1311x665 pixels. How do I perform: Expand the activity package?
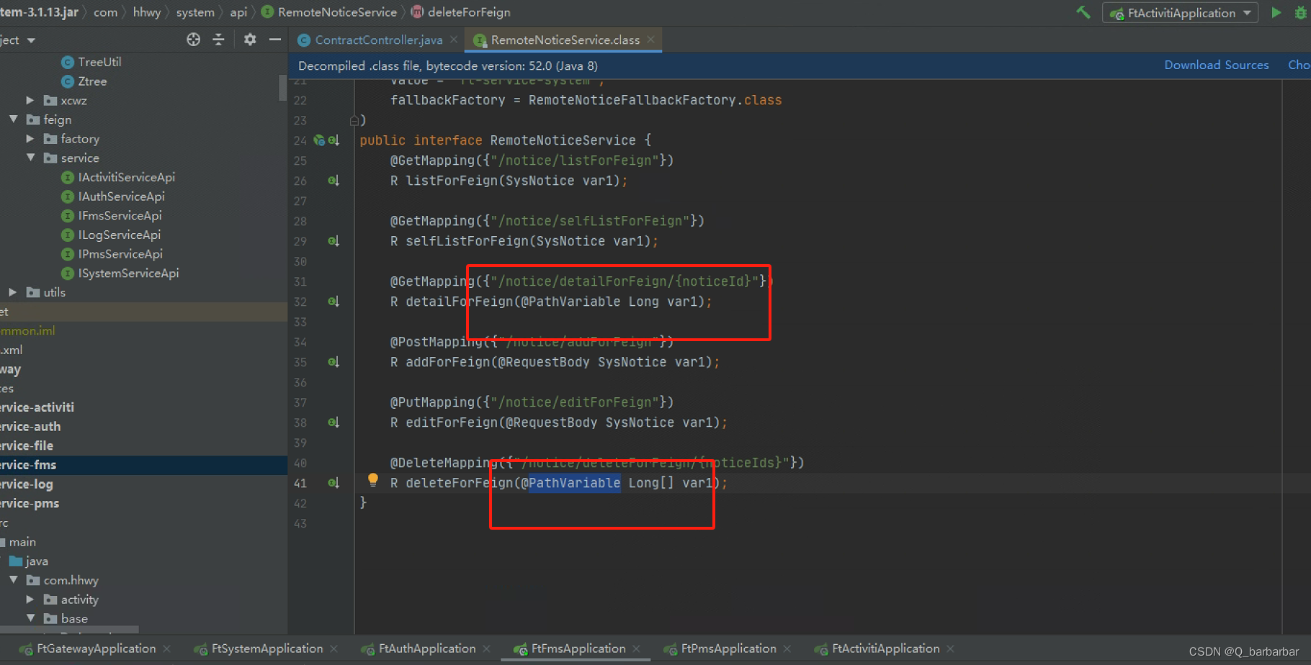[x=30, y=599]
